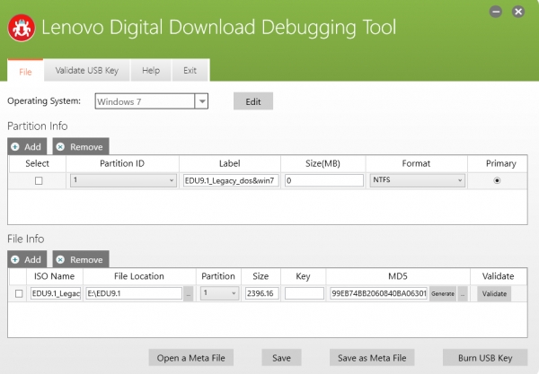Viewport: 539px width, 374px height.
Task: Click the plus icon on Partition Info Add
Action: click(14, 147)
